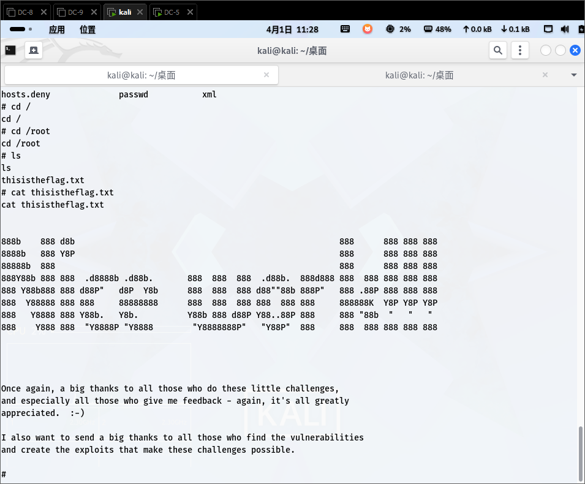Image resolution: width=585 pixels, height=484 pixels.
Task: Open the terminal search magnifier
Action: [x=497, y=50]
